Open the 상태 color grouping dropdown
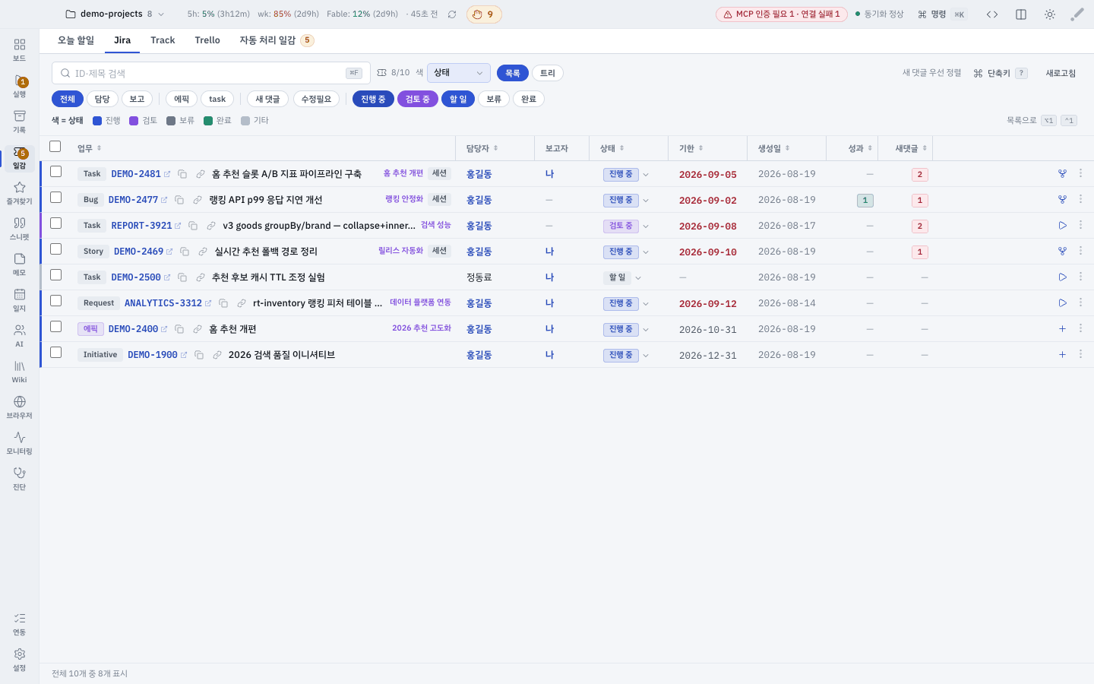The width and height of the screenshot is (1094, 684). coord(459,73)
